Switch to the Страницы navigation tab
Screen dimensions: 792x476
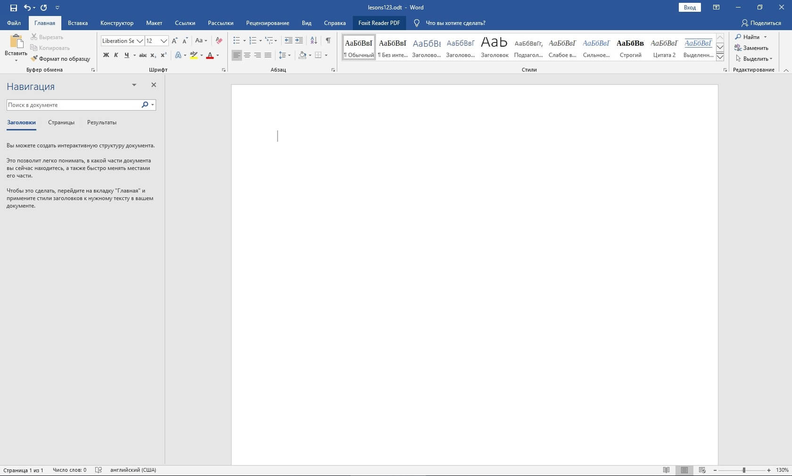pyautogui.click(x=61, y=123)
